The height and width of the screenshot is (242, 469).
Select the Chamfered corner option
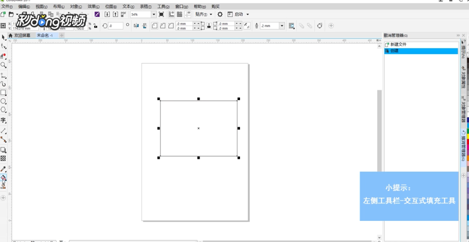[x=171, y=25]
